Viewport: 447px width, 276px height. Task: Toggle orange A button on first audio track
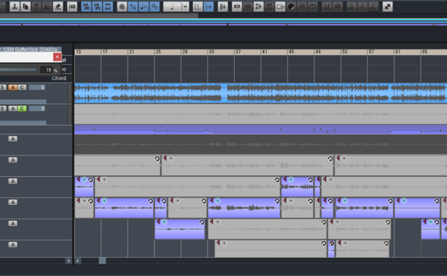click(13, 87)
